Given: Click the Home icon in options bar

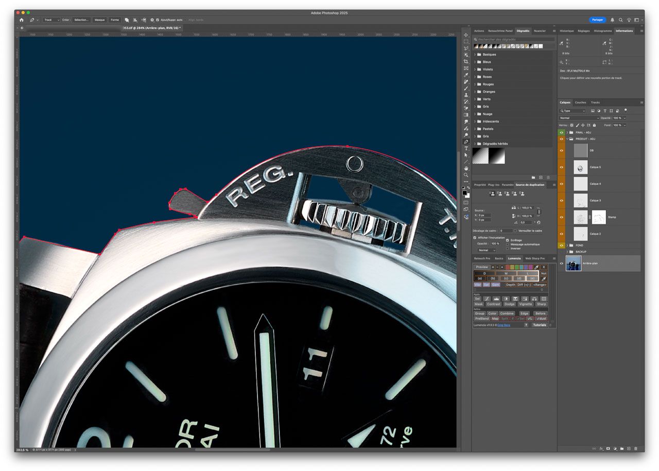Looking at the screenshot, I should click(x=21, y=20).
